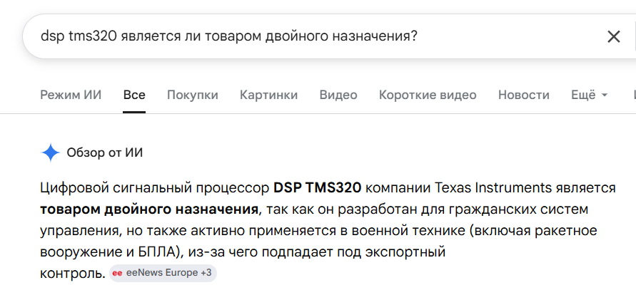Open the eeNews Europe source chip

click(163, 273)
